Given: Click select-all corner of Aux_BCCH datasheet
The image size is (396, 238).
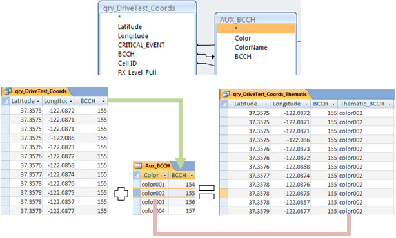Looking at the screenshot, I should pos(137,175).
